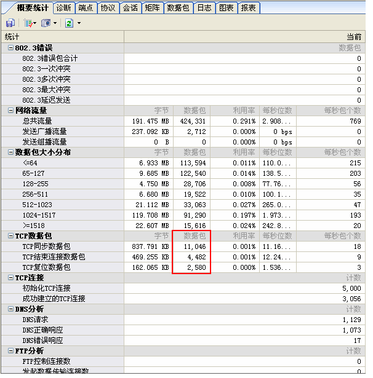The width and height of the screenshot is (373, 378).
Task: Select the 256-511 packet size row
Action: tap(183, 194)
